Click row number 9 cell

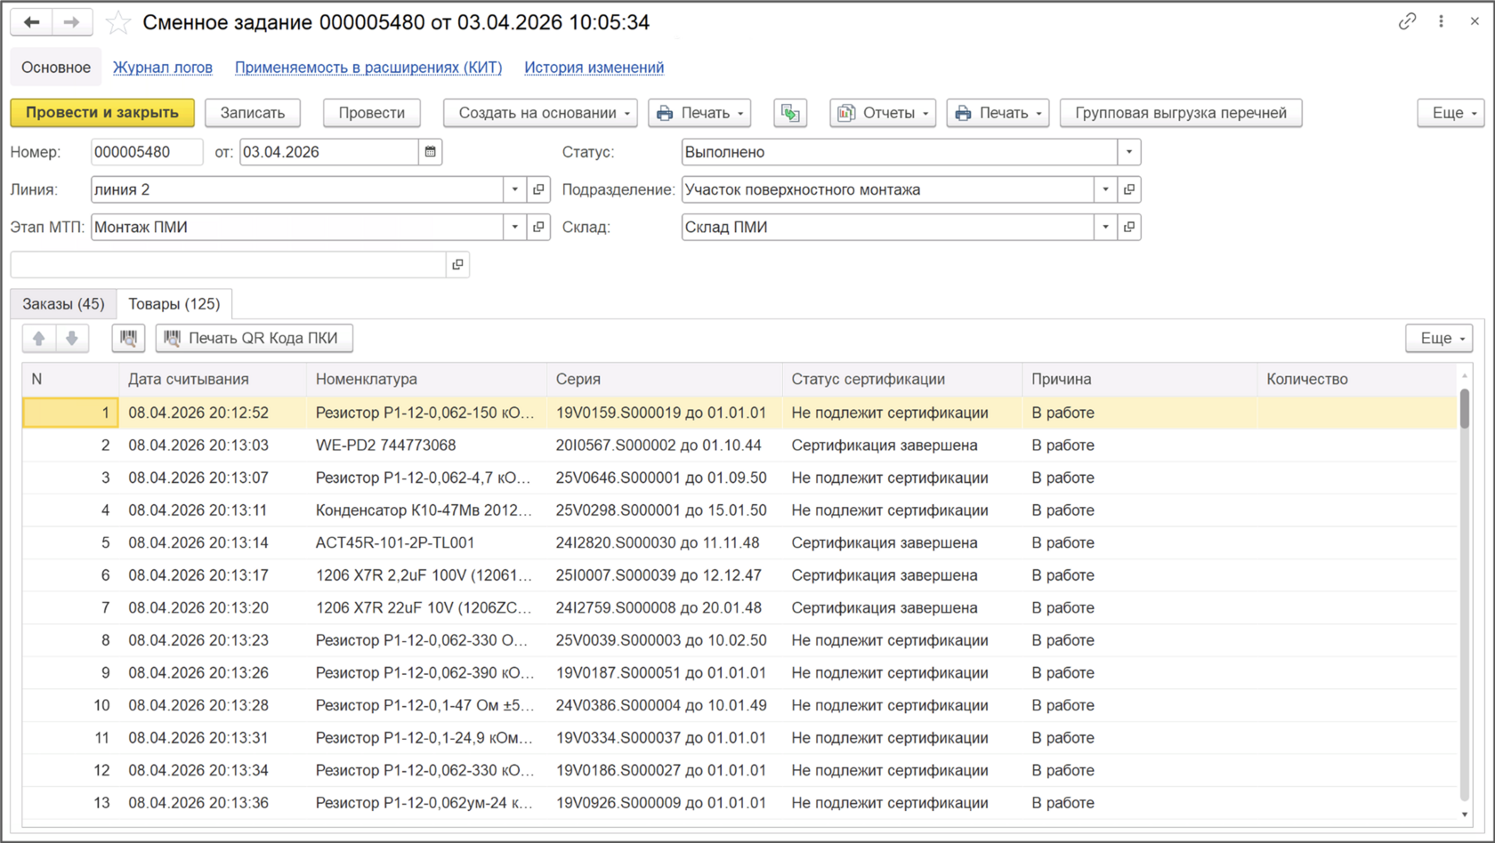pos(70,673)
